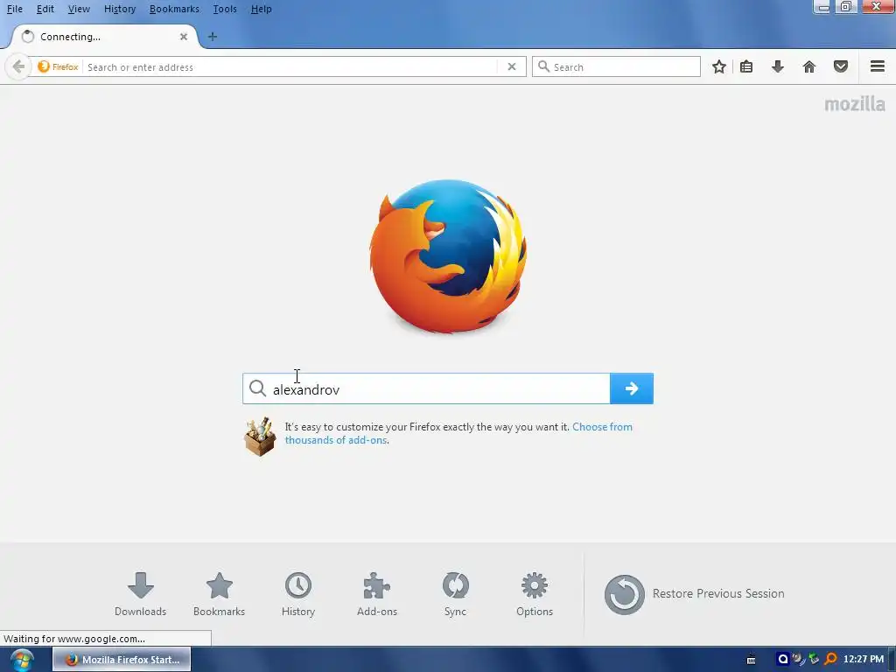Open Pocket icon in toolbar
Image resolution: width=896 pixels, height=672 pixels.
pos(841,66)
